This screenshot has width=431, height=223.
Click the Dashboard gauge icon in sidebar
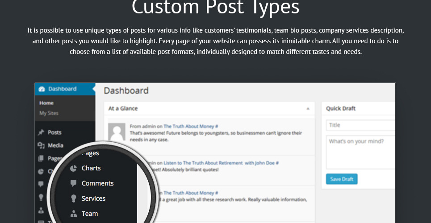point(42,89)
